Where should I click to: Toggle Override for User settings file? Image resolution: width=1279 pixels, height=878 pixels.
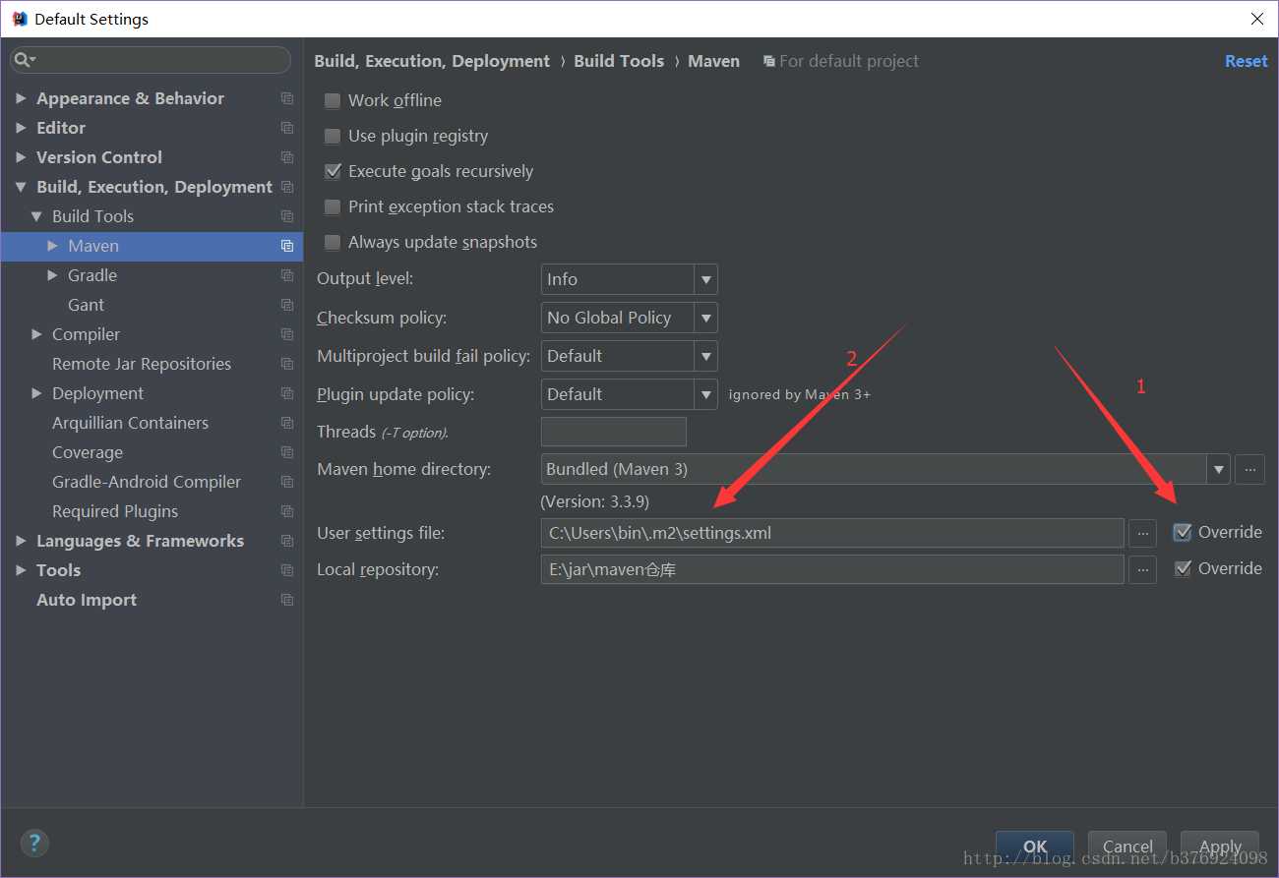[x=1183, y=533]
